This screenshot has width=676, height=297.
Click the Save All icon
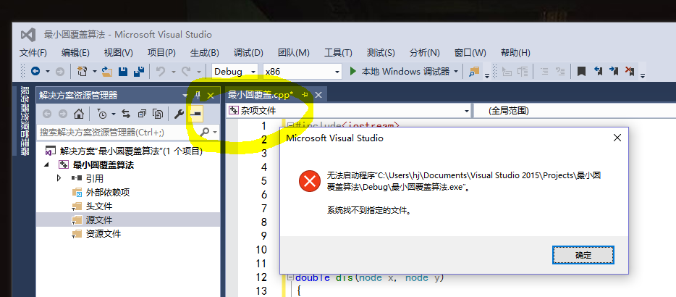[139, 71]
